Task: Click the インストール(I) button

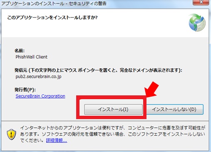Action: 113,110
